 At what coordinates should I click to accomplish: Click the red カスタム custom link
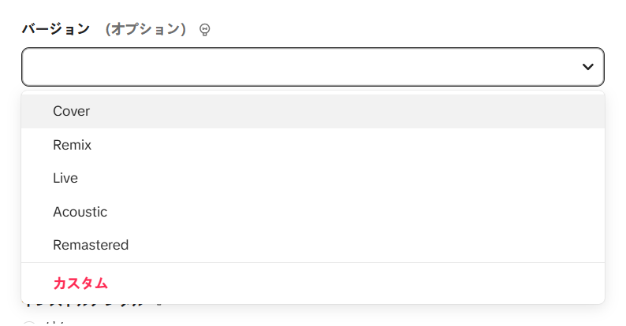pyautogui.click(x=80, y=283)
